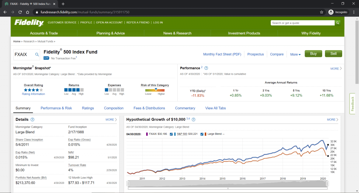Expand the Details MORE link

[111, 119]
